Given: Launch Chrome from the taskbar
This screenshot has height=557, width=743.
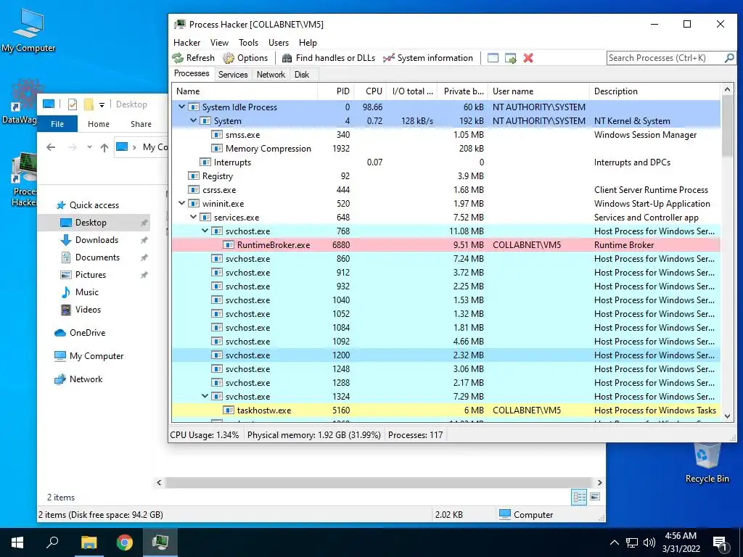Looking at the screenshot, I should (125, 542).
